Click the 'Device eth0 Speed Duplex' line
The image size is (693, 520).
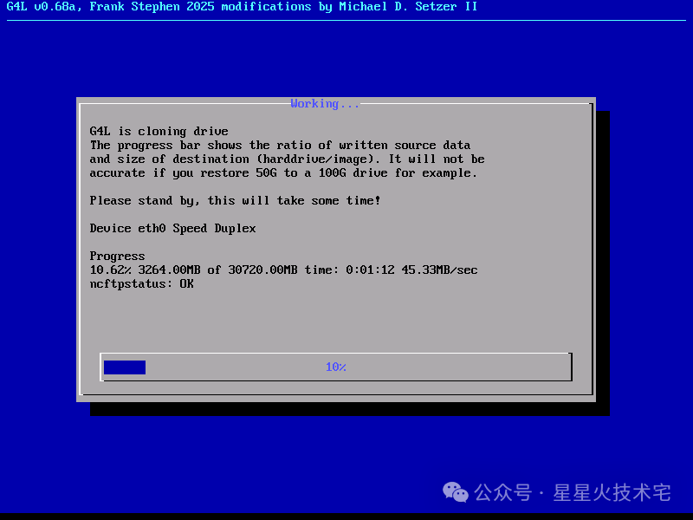(x=172, y=229)
